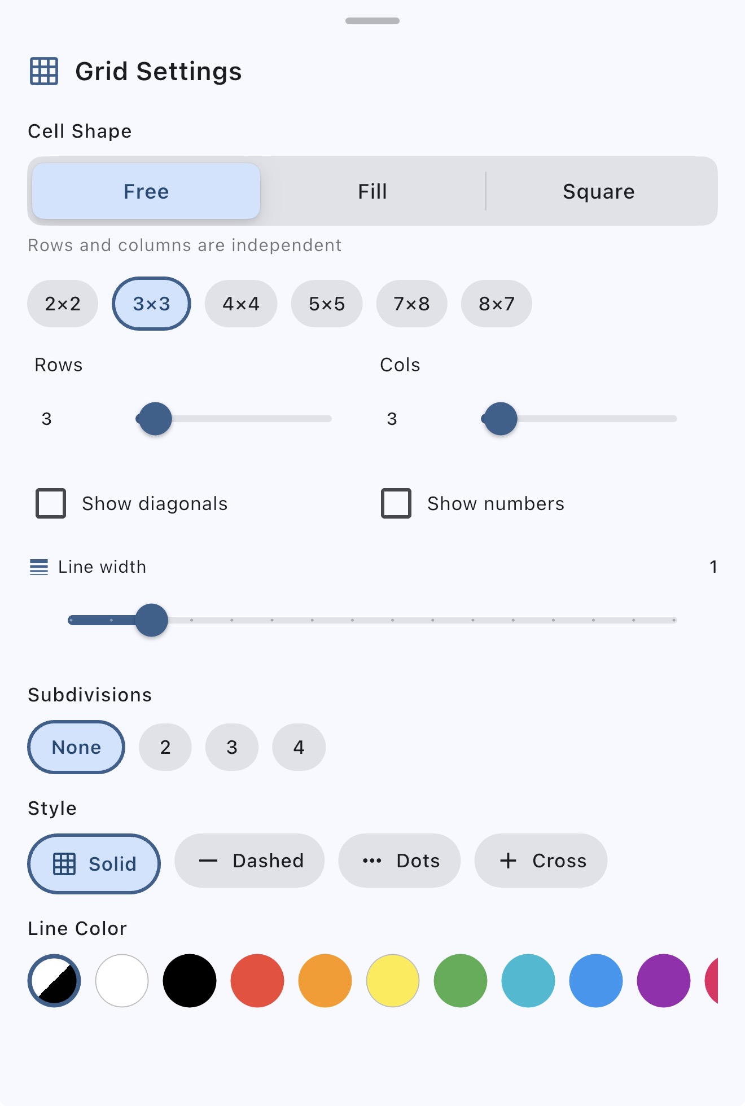Enable Show numbers
Viewport: 745px width, 1106px height.
pyautogui.click(x=395, y=503)
